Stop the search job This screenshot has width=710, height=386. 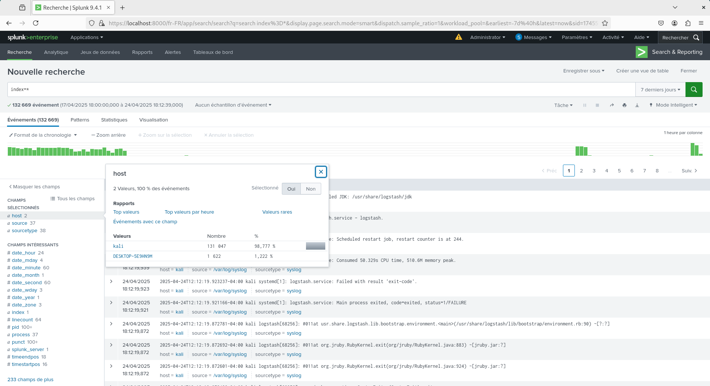click(x=597, y=105)
